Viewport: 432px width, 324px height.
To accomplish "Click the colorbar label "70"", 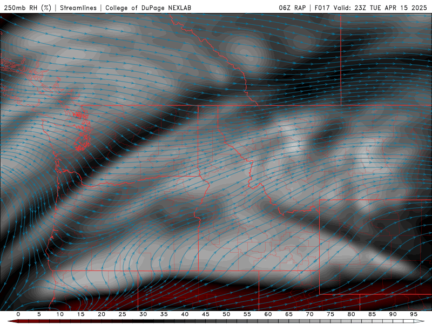I will click(309, 314).
